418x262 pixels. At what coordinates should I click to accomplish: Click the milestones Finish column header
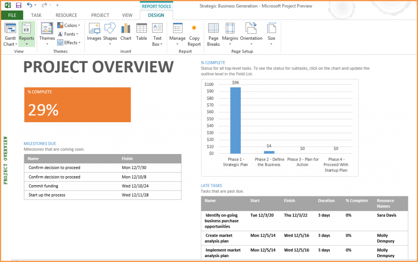click(x=127, y=159)
